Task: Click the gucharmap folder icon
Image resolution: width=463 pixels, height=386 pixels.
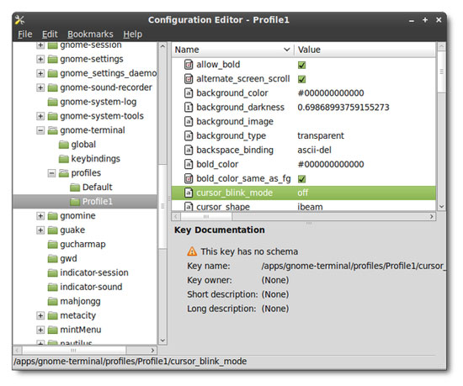Action: (52, 245)
